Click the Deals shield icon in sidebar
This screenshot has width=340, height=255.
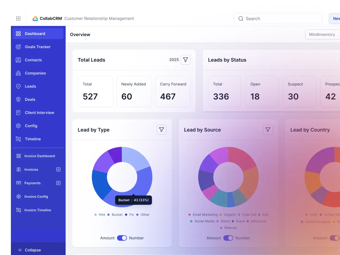coord(18,100)
